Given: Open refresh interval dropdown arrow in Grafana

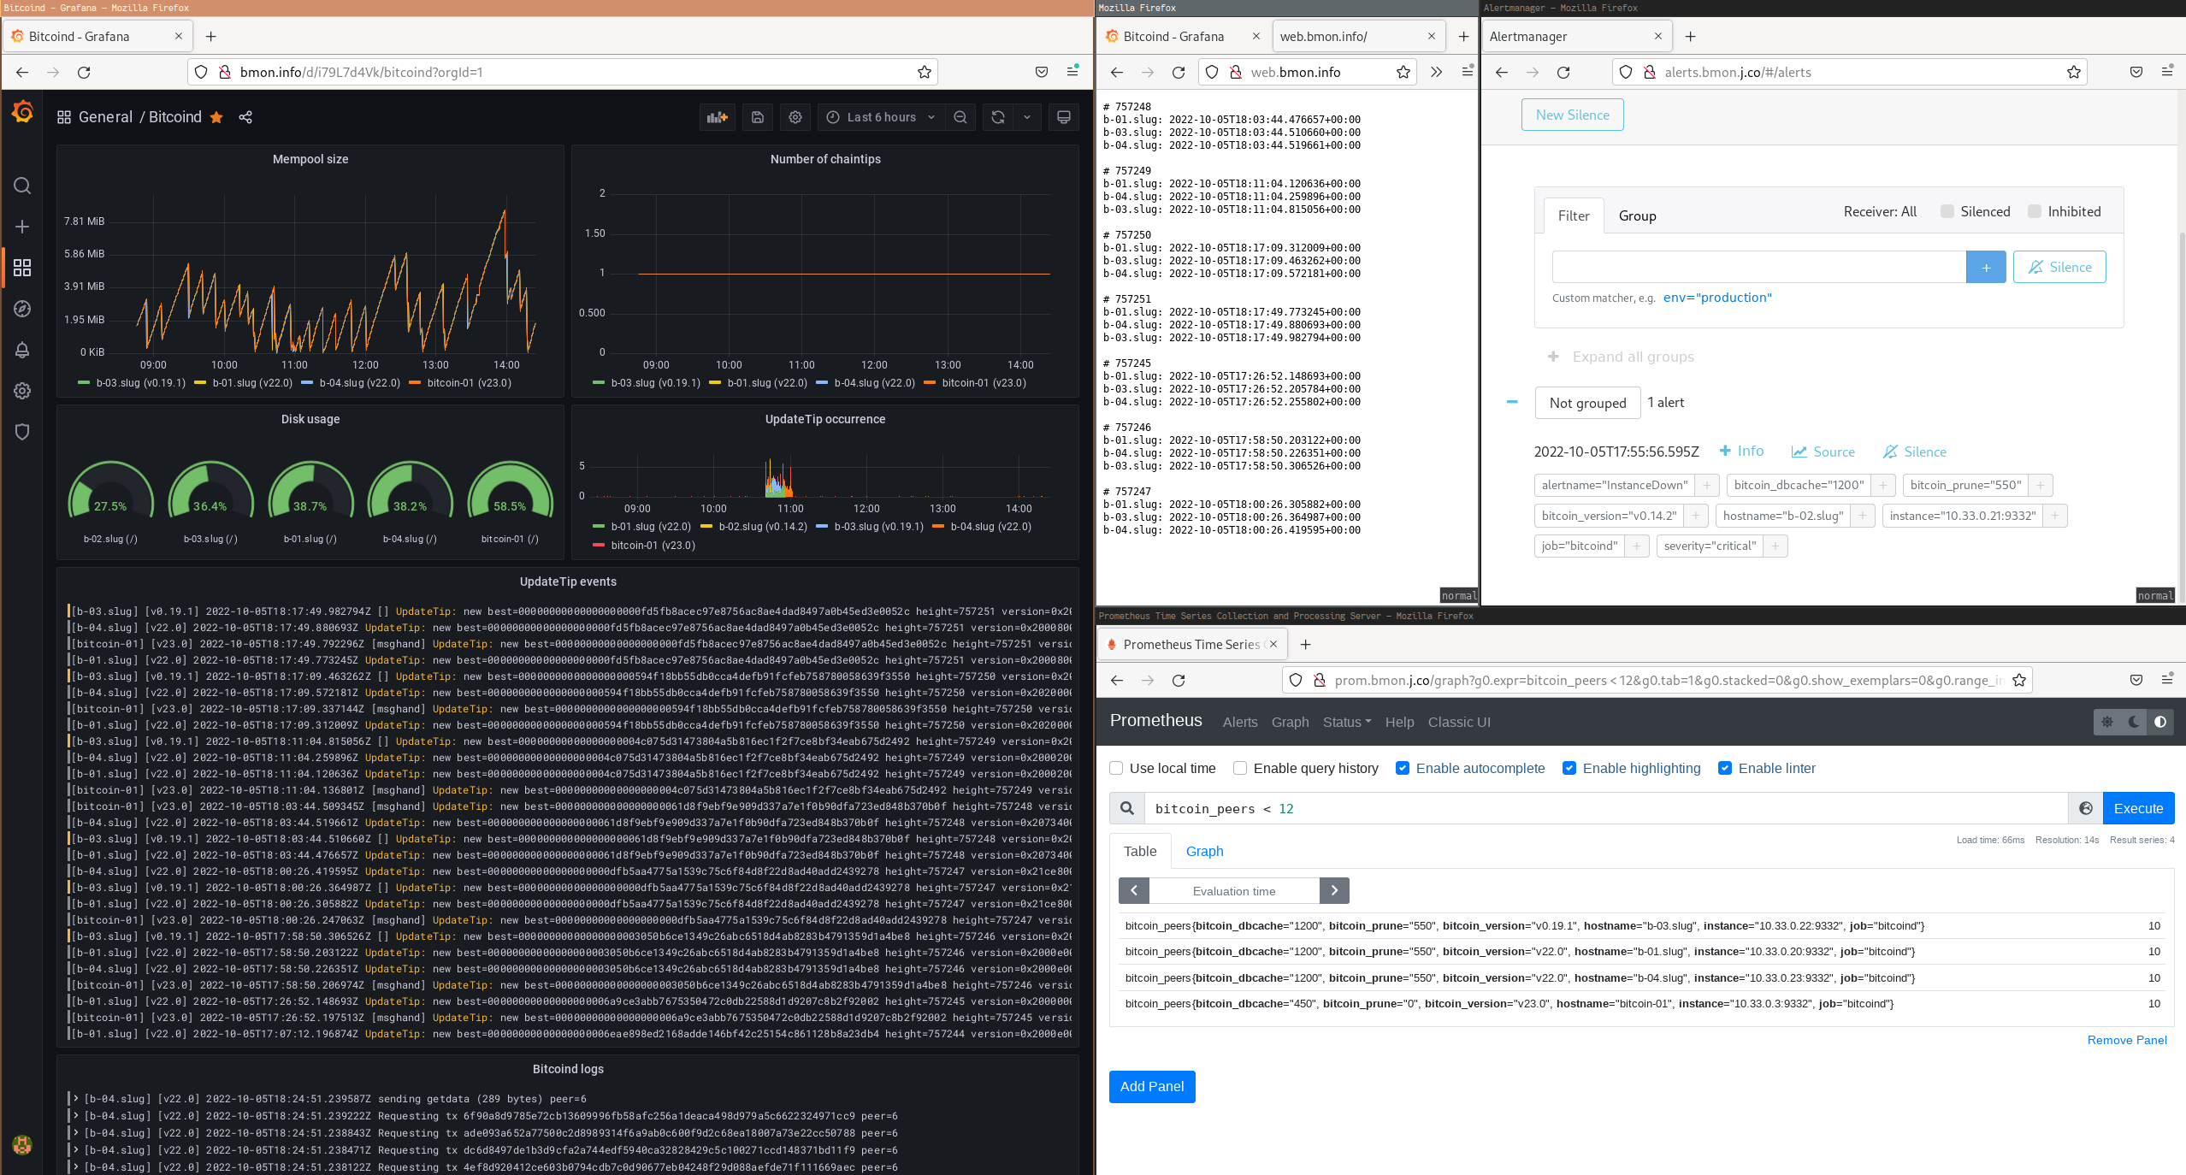Looking at the screenshot, I should tap(1027, 117).
